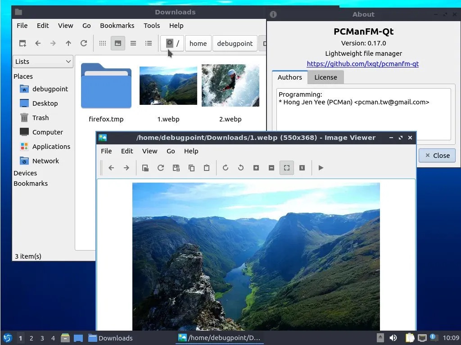
Task: Open the PCManFM-Qt GitHub link
Action: click(363, 64)
